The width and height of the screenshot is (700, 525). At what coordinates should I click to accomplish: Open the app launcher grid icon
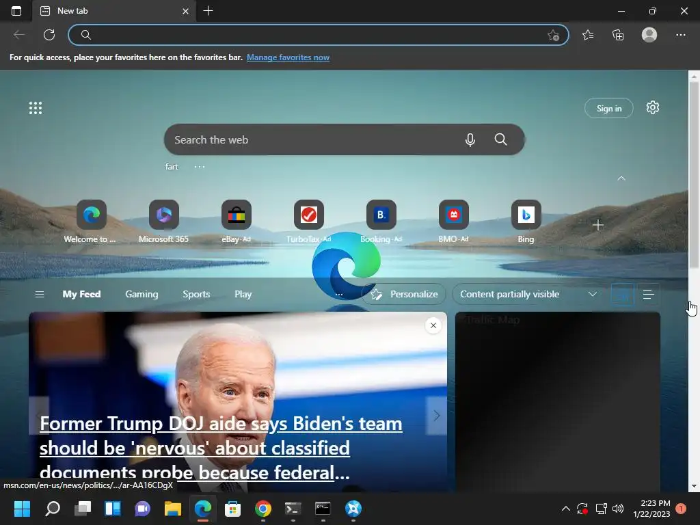[x=36, y=108]
